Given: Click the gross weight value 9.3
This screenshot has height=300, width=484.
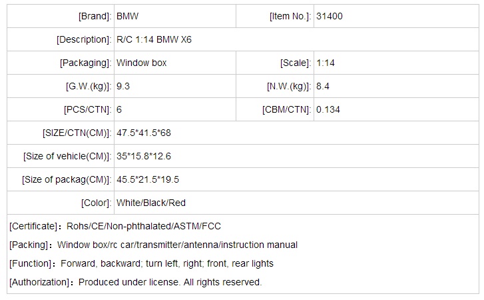Looking at the screenshot, I should (x=123, y=86).
